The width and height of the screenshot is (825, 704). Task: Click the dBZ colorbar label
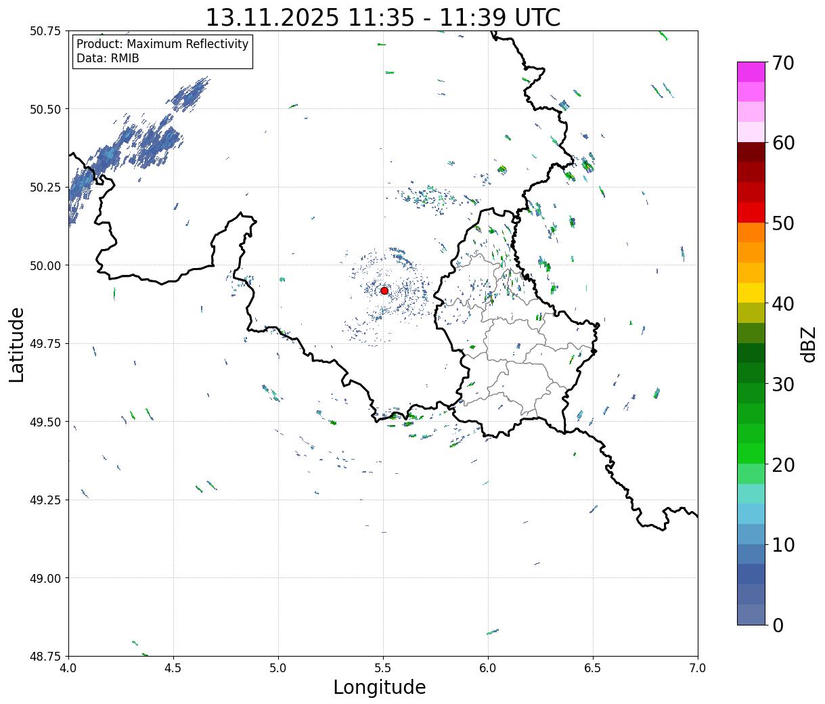808,345
